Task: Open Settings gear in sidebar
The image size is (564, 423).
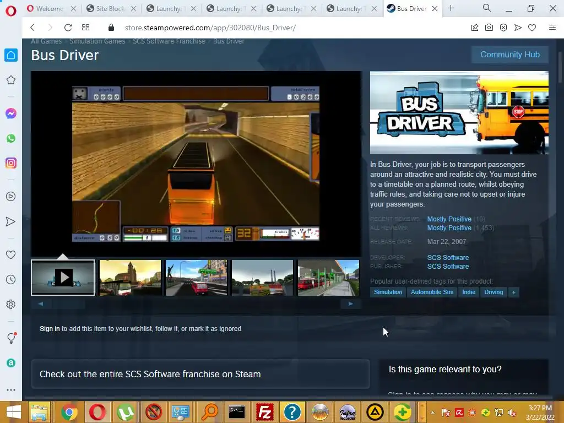Action: coord(11,305)
